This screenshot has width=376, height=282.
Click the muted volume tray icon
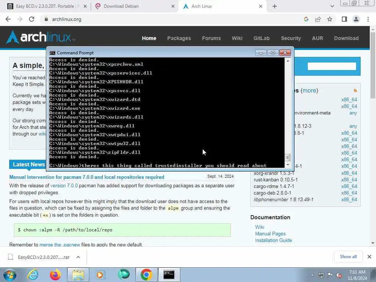coord(339,275)
